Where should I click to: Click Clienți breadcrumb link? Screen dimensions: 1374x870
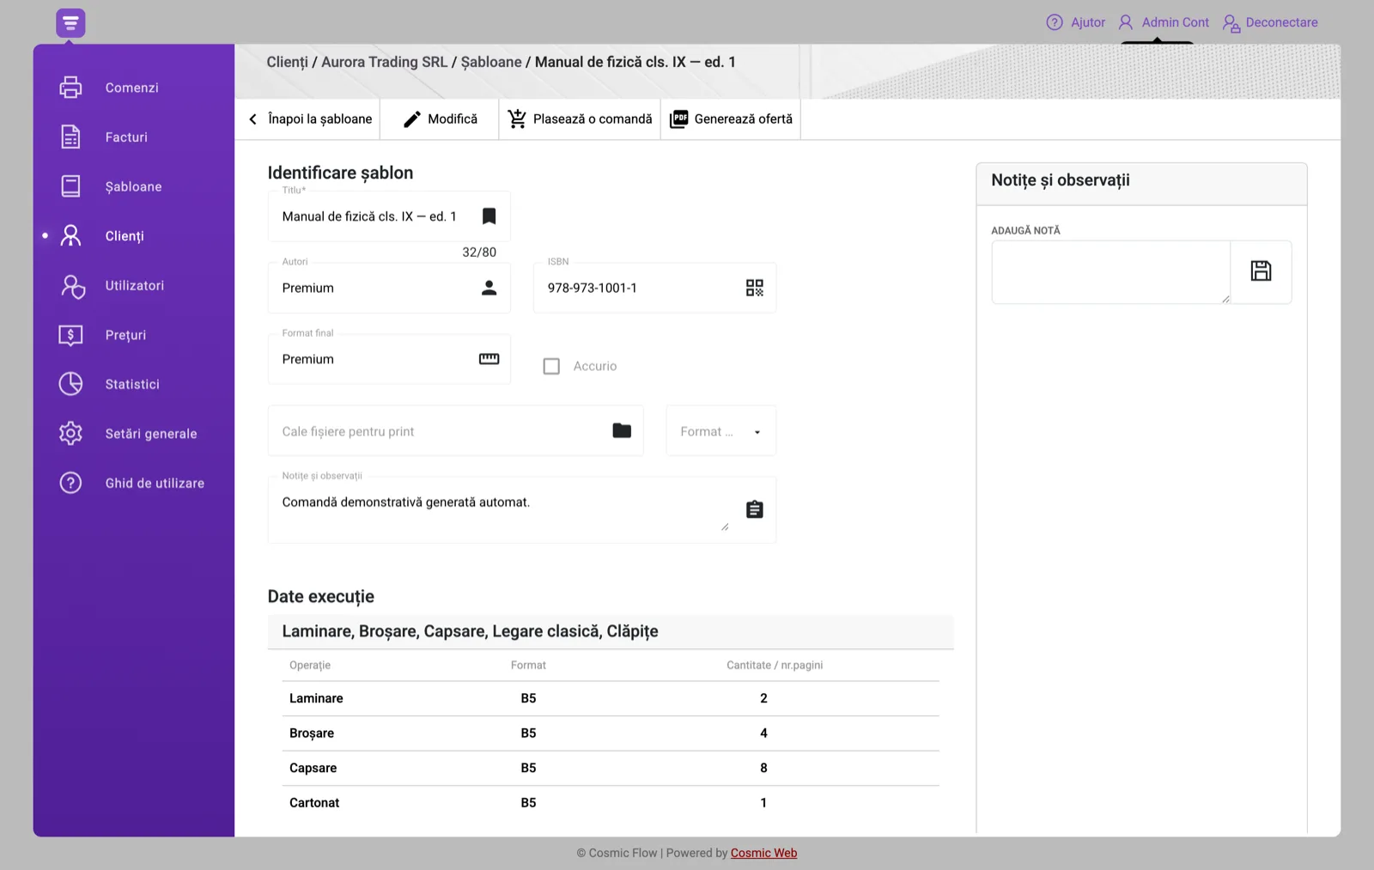click(287, 62)
